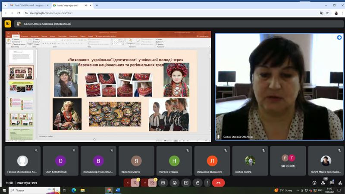Bookmark this page with the star
Viewport: 345px width, 194px height.
327,13
